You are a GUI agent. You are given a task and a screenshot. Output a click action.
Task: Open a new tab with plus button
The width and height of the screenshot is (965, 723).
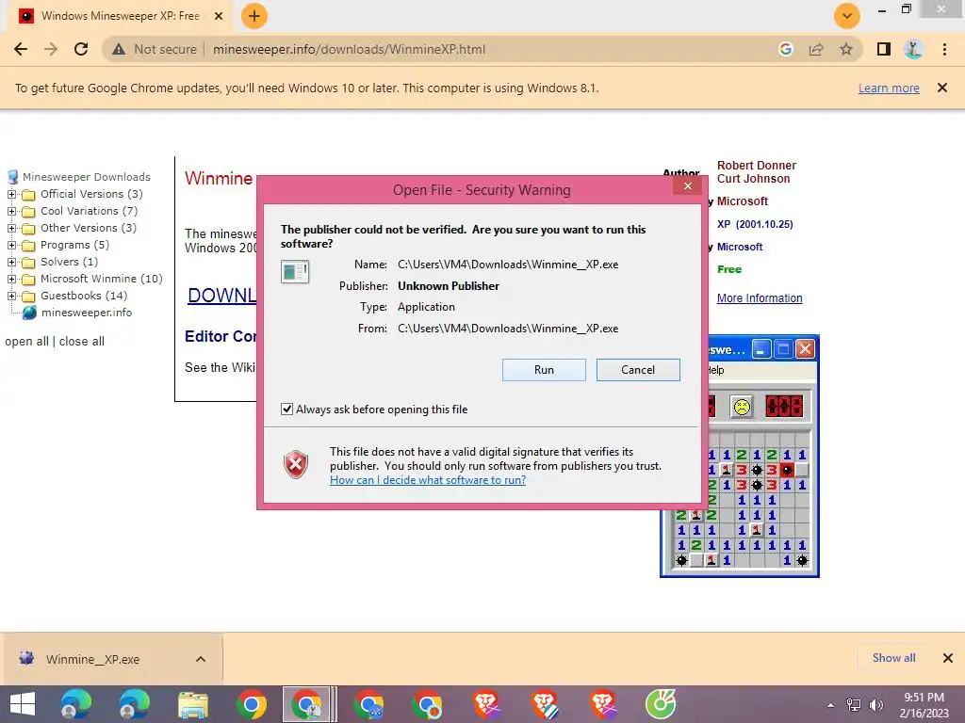pyautogui.click(x=254, y=16)
